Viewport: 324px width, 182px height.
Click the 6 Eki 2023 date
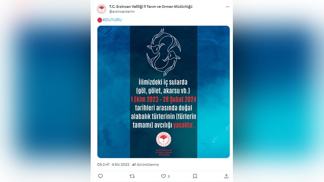(121, 165)
